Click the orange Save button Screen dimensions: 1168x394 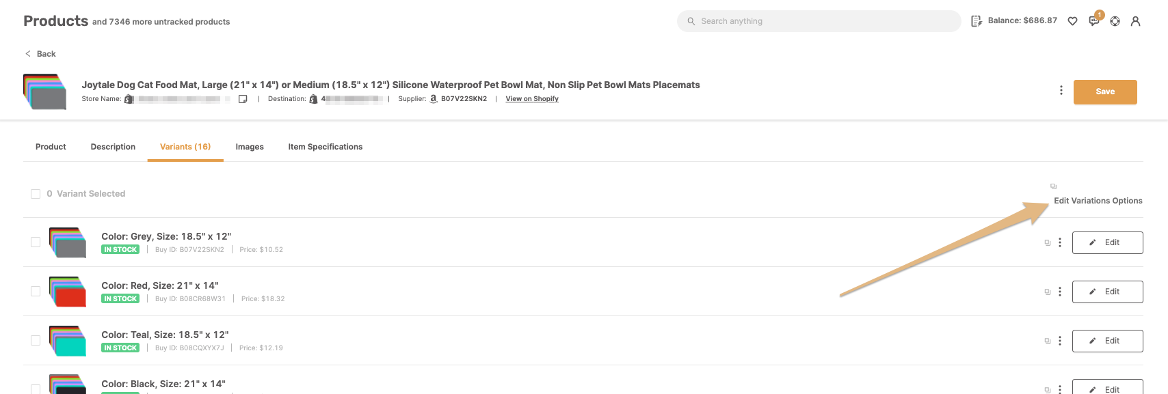1105,92
